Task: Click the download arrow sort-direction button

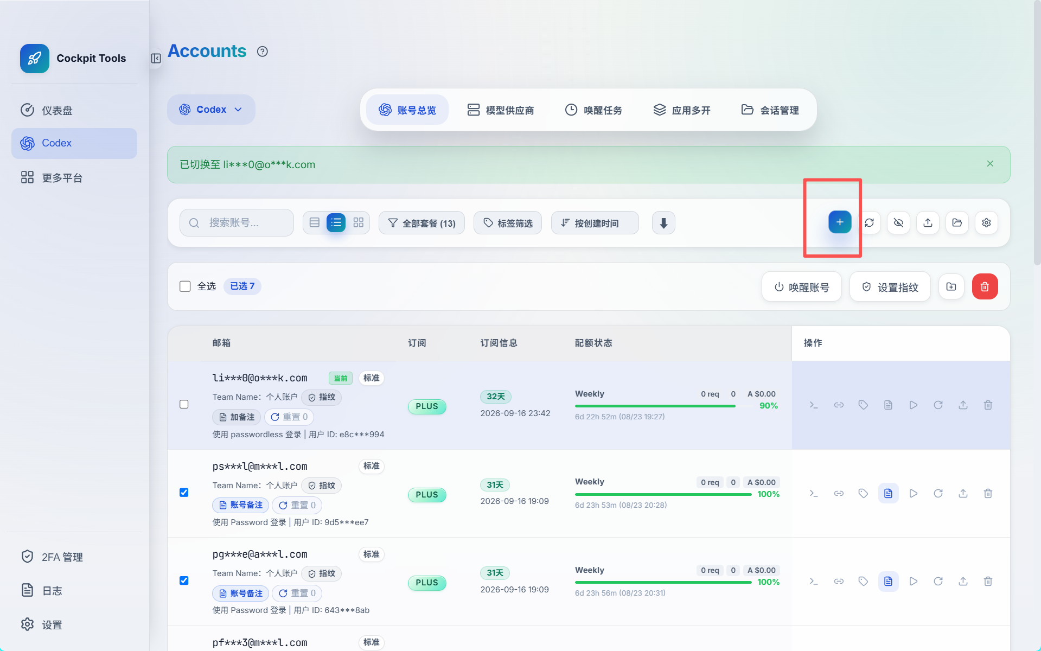Action: (x=663, y=223)
